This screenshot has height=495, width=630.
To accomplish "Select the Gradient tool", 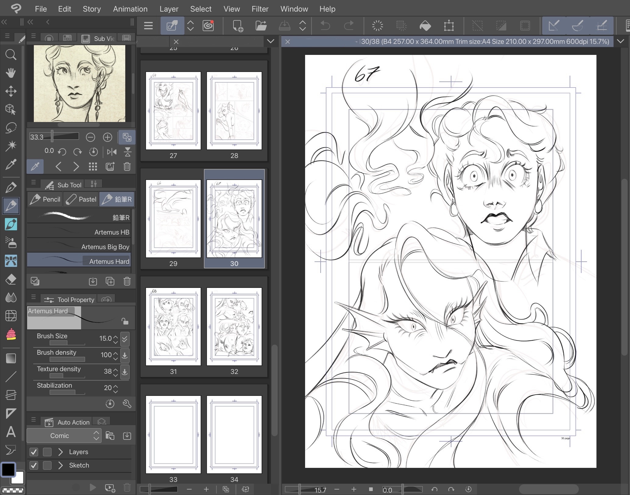I will tap(11, 358).
